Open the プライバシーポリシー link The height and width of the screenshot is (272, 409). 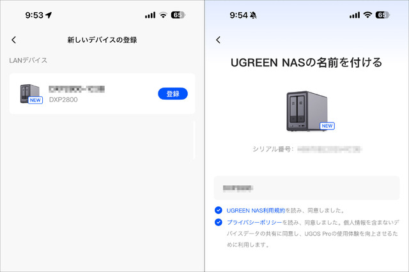pos(254,222)
